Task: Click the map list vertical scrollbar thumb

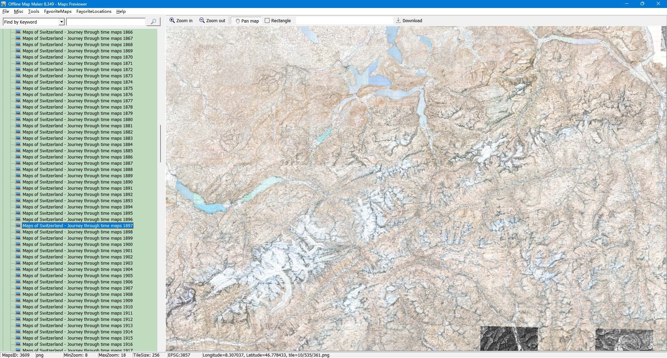Action: click(x=160, y=143)
